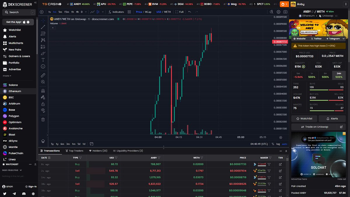Toggle log scale on the chart
Screen dimensions: 350x197
278,144
